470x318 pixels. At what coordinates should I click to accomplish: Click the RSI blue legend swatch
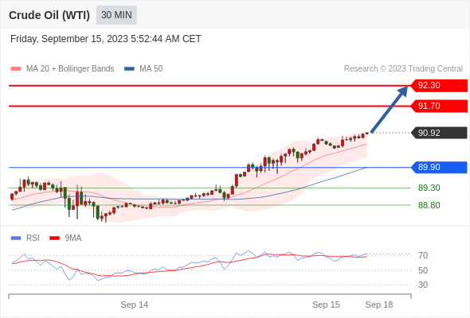click(16, 238)
